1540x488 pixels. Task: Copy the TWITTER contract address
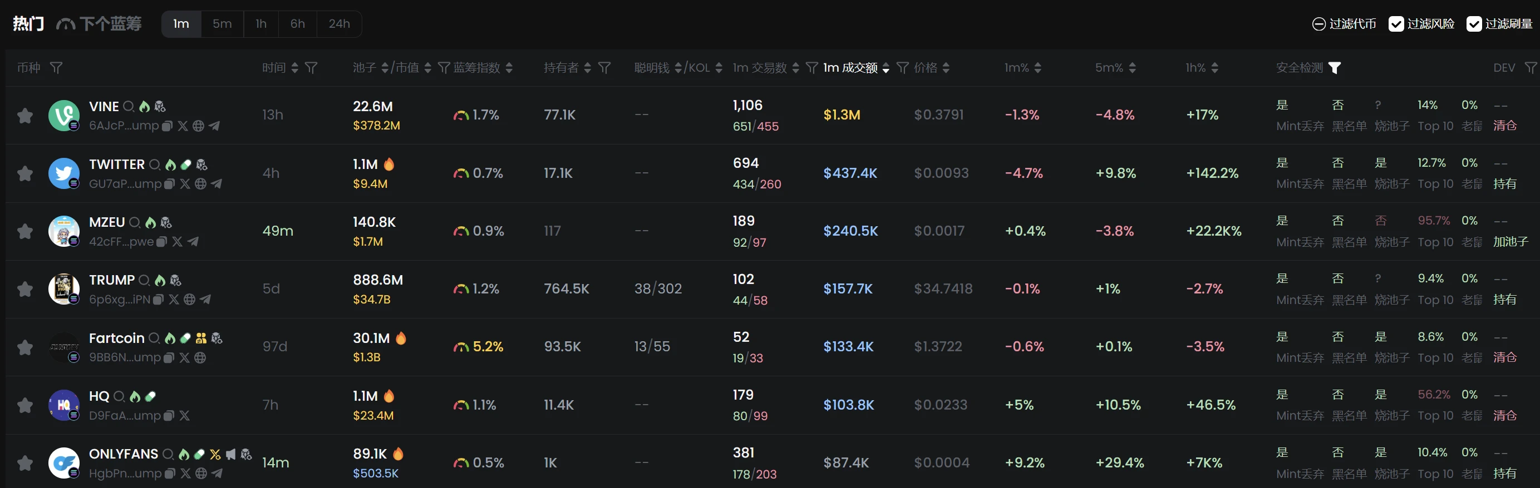169,184
